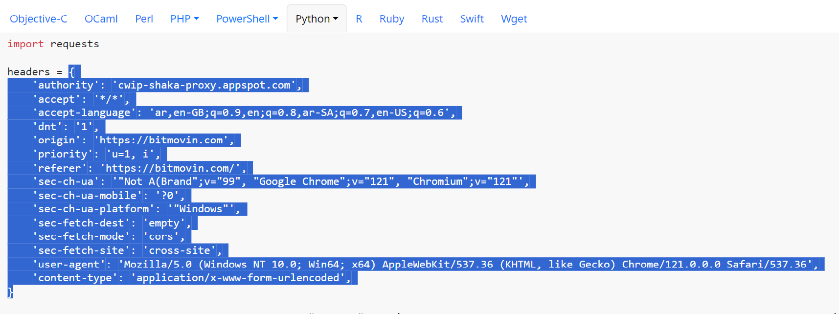
Task: Show the Ruby code tab
Action: click(x=392, y=19)
